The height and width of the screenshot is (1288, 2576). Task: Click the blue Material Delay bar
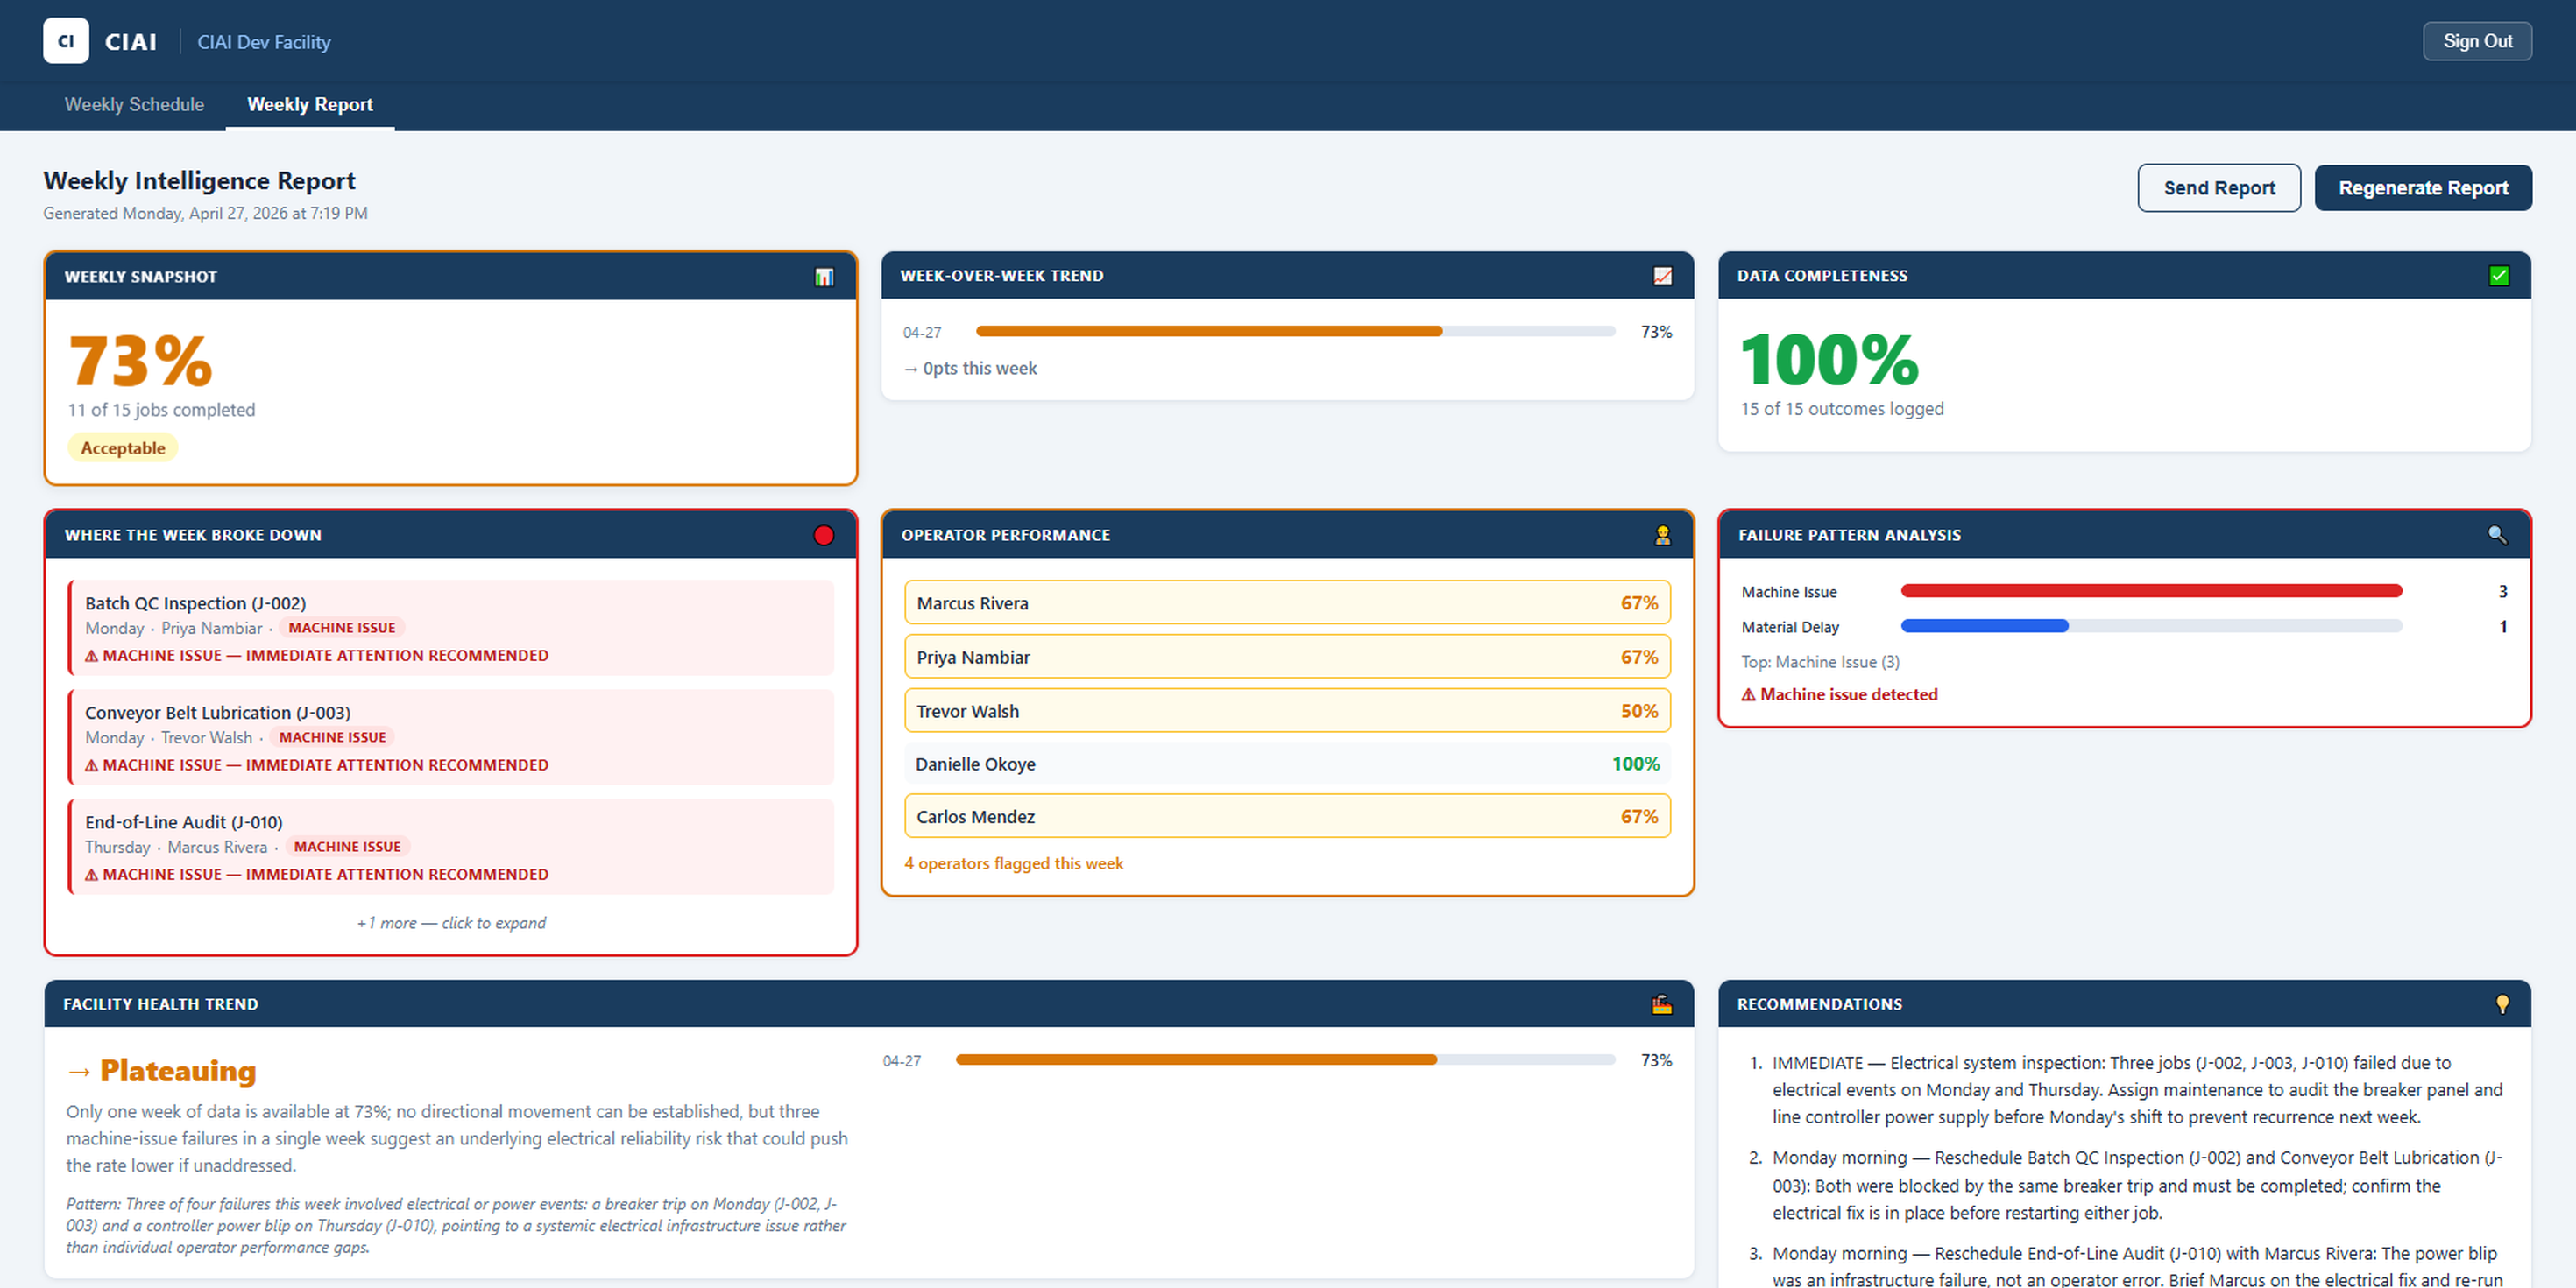[x=1984, y=627]
